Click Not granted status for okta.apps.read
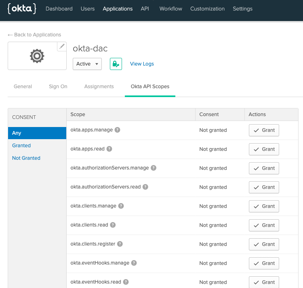The width and height of the screenshot is (303, 288). pyautogui.click(x=213, y=149)
